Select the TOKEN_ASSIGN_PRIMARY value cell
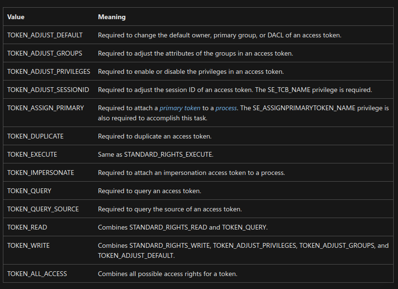 46,108
